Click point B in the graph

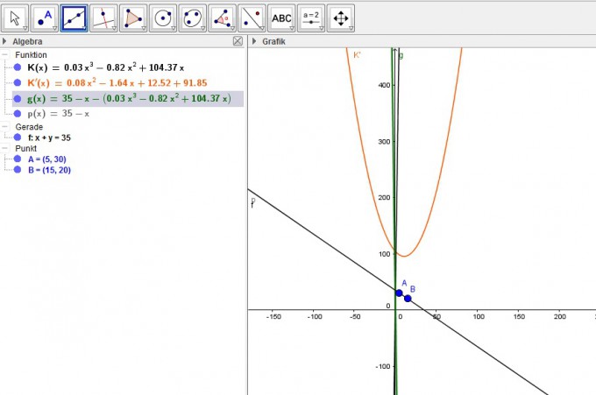pyautogui.click(x=408, y=299)
